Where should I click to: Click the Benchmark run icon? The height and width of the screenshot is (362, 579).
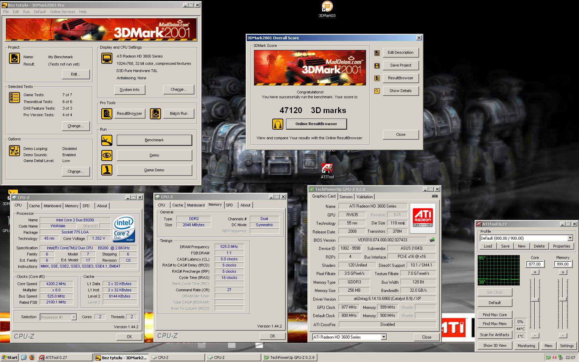pos(107,140)
